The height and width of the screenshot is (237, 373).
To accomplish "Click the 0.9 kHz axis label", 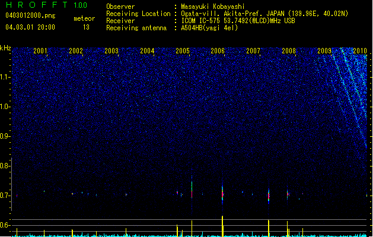I will pos(5,136).
